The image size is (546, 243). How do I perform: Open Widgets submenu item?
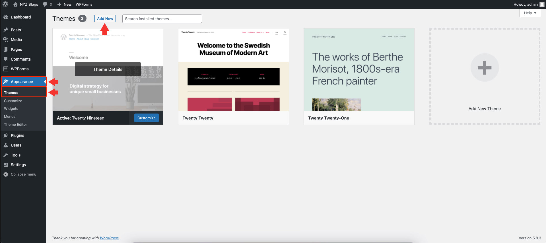point(11,108)
